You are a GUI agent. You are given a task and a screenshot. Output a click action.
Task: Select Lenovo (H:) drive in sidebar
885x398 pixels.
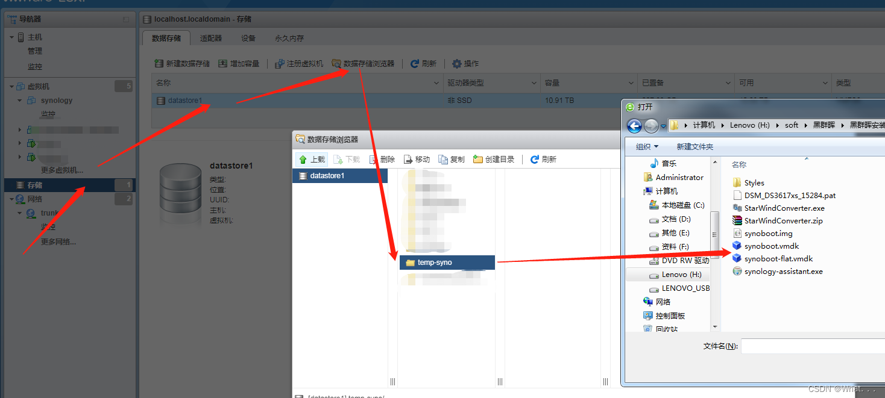click(668, 274)
